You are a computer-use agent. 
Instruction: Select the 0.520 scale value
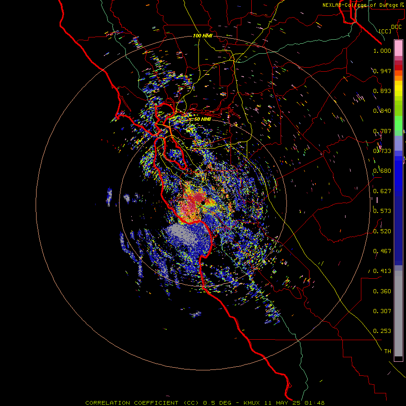[382, 231]
